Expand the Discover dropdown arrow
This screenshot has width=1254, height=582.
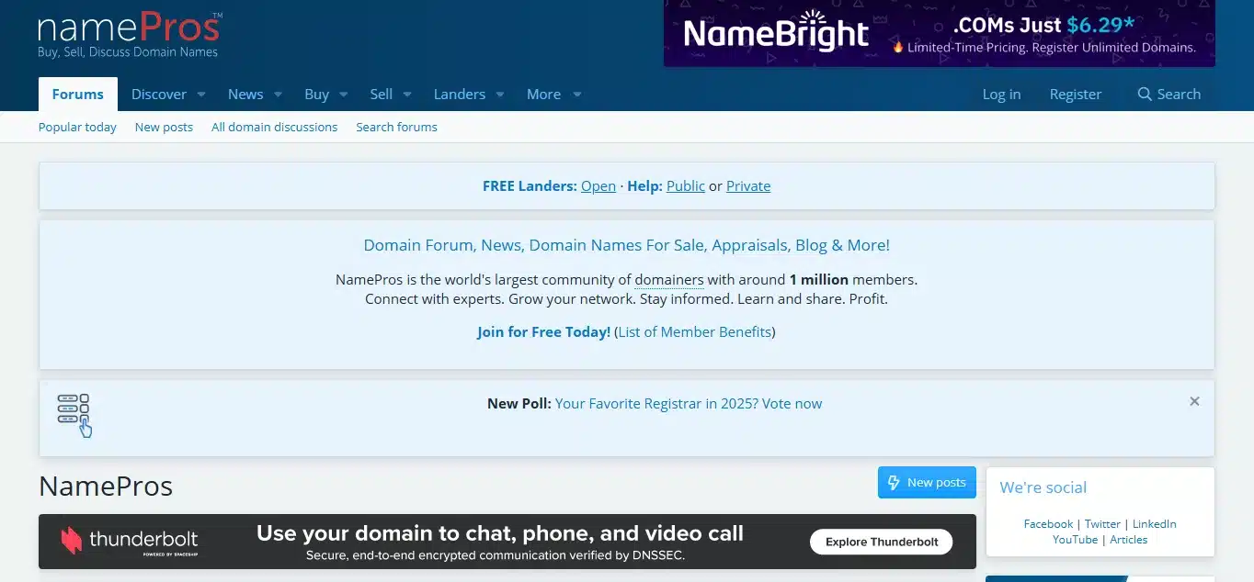click(201, 95)
